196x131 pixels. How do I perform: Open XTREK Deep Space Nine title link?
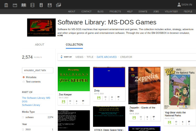[109, 130]
